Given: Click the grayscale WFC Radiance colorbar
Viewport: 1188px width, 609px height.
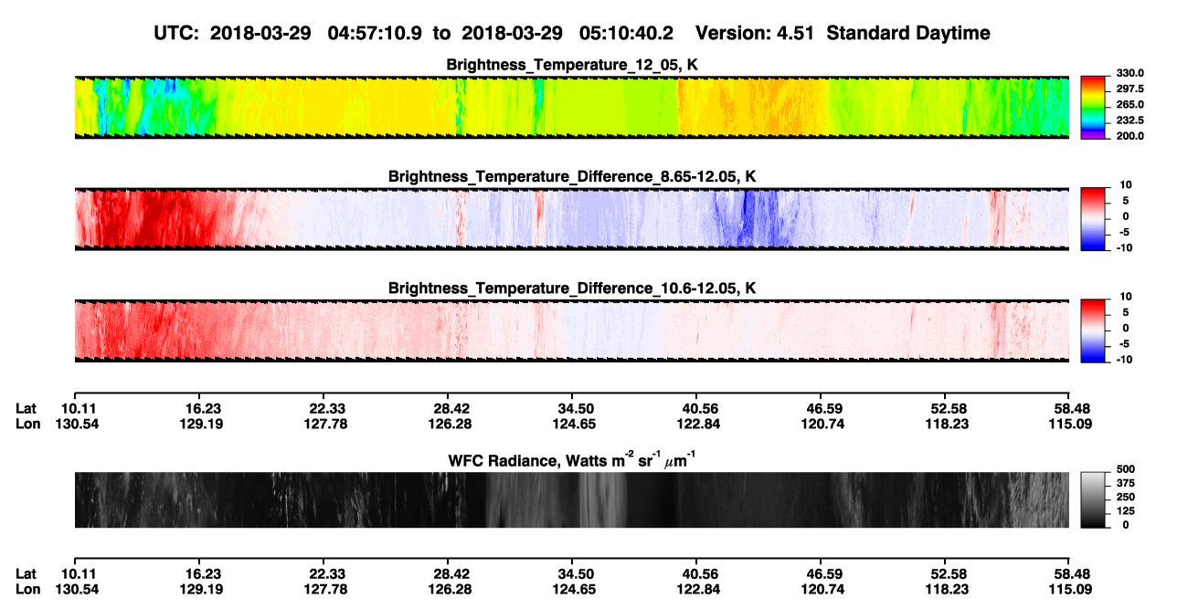Looking at the screenshot, I should (1093, 499).
